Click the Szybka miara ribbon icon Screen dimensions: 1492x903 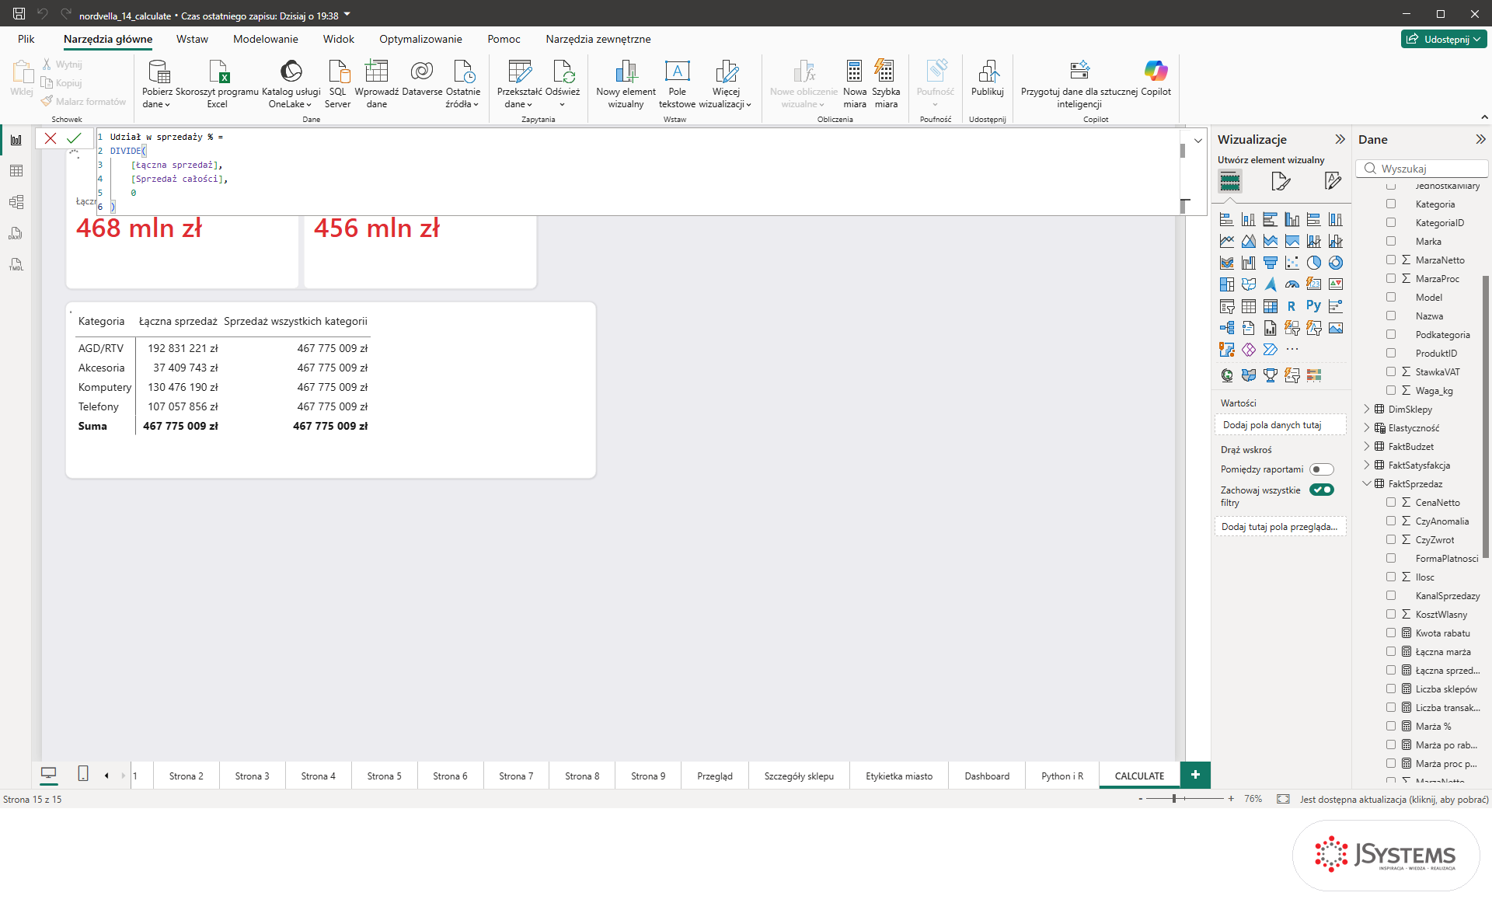[x=885, y=84]
